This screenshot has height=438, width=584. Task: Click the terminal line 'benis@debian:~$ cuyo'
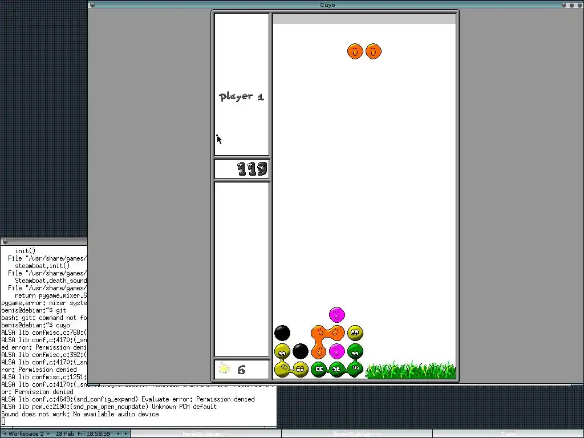click(35, 325)
